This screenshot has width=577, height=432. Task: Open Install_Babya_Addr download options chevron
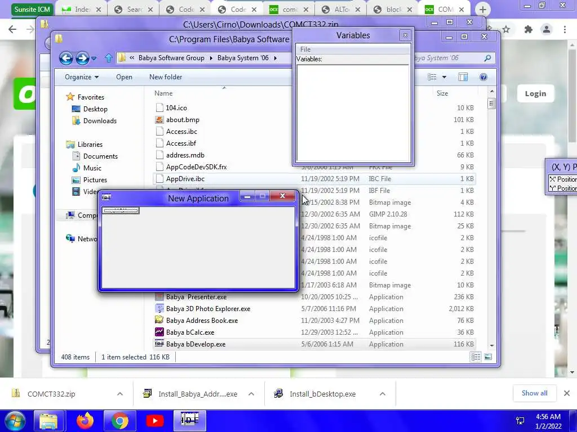click(251, 394)
